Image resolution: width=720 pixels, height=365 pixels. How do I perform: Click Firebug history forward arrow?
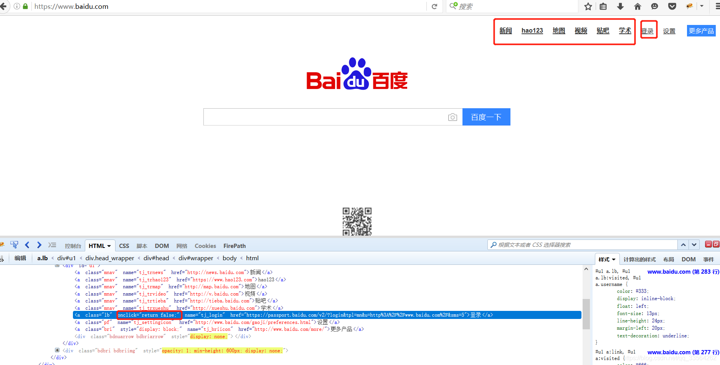39,245
